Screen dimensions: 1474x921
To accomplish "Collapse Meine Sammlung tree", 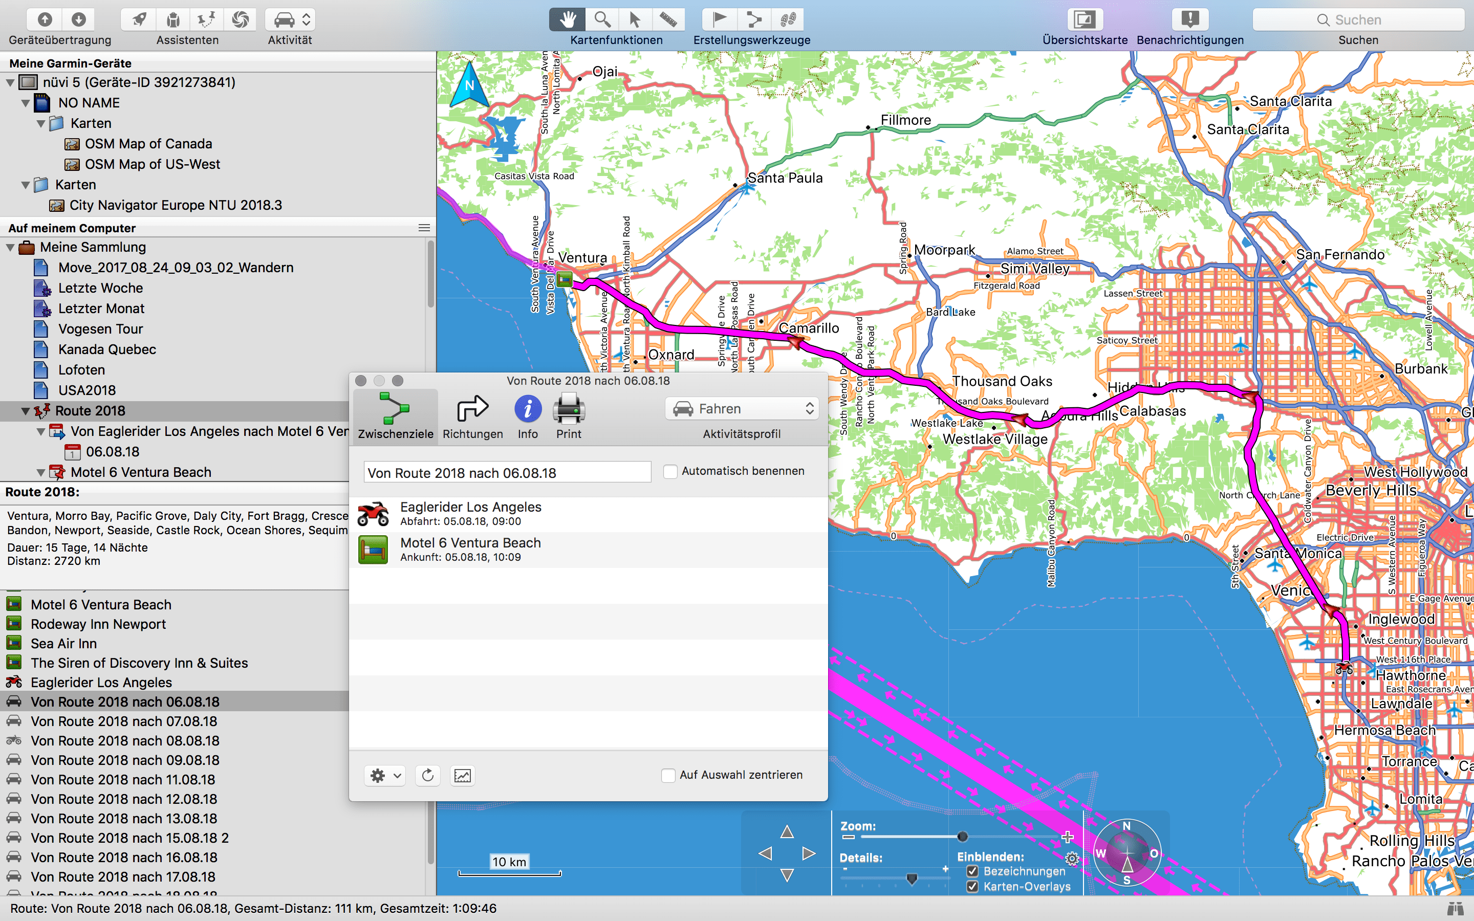I will (10, 247).
